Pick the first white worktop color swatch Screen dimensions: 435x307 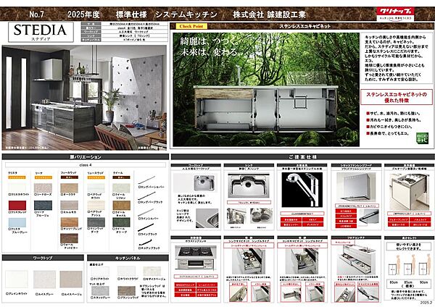[16, 279]
